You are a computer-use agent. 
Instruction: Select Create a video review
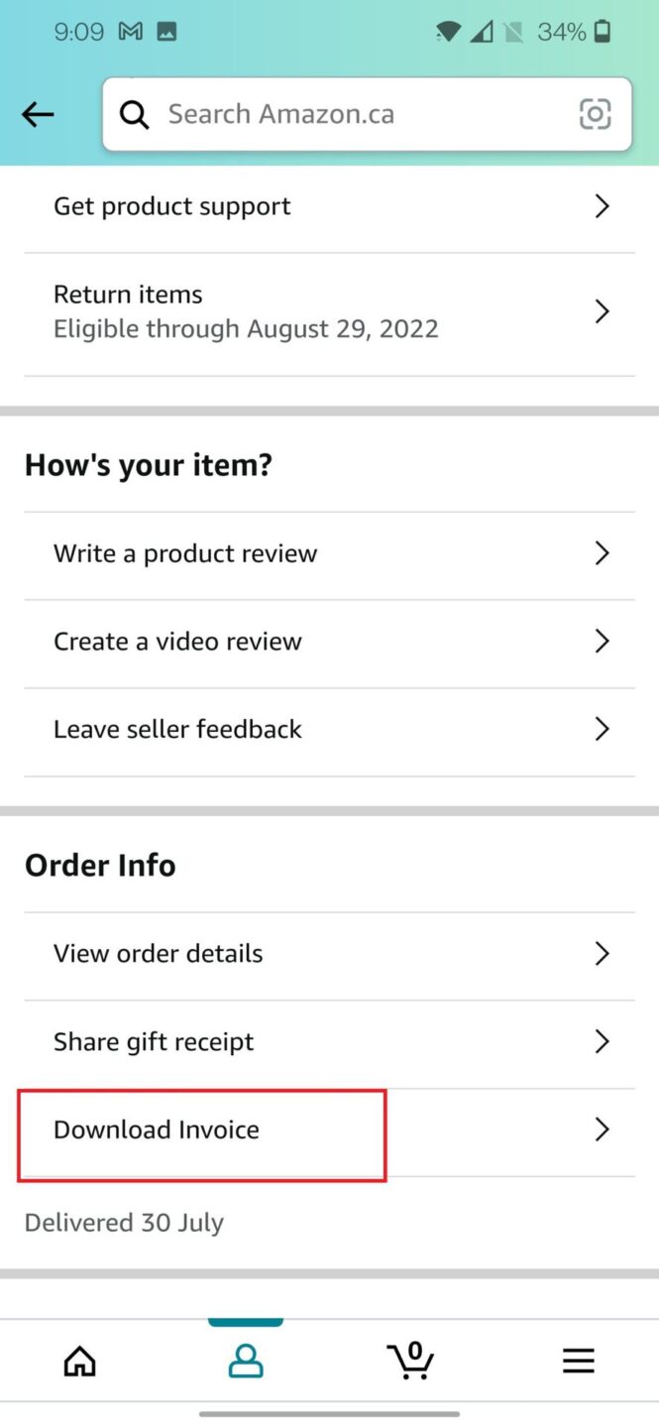click(327, 641)
